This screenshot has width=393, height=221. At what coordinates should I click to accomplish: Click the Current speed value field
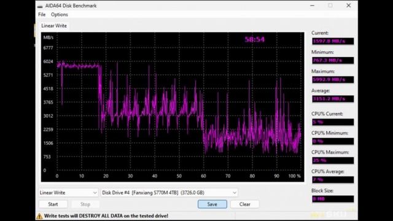(x=333, y=41)
